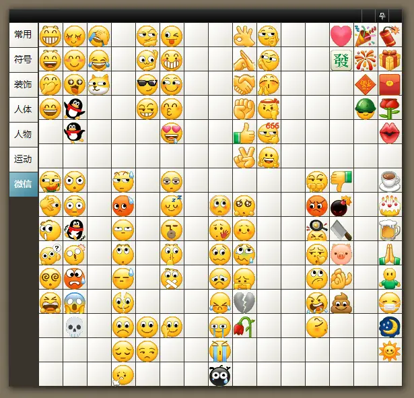Insert the pink pig face emoji

(x=341, y=254)
